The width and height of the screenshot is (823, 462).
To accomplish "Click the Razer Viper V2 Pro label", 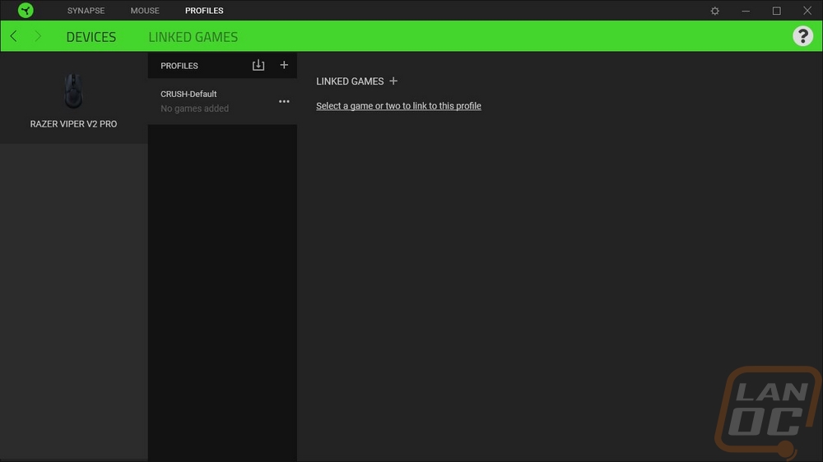I will coord(73,124).
